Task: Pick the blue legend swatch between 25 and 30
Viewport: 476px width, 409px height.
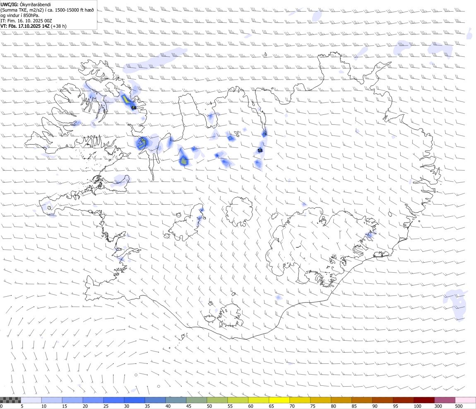Action: click(113, 400)
